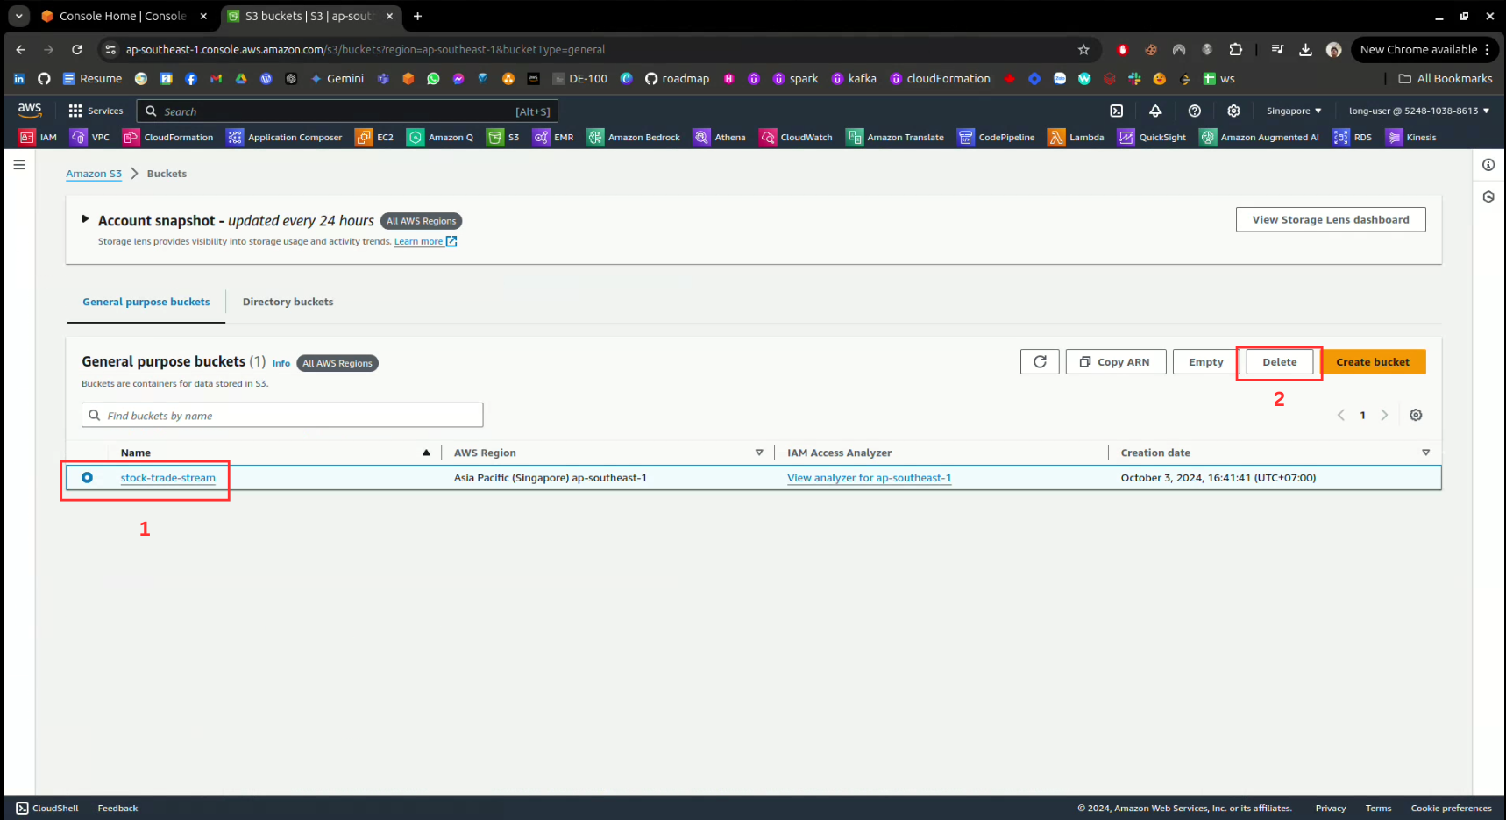Open the long-user account dropdown

tap(1418, 111)
